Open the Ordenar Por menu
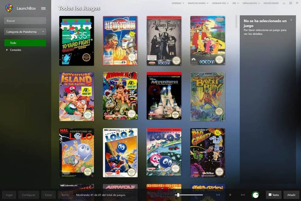This screenshot has height=201, width=301. tap(220, 3)
